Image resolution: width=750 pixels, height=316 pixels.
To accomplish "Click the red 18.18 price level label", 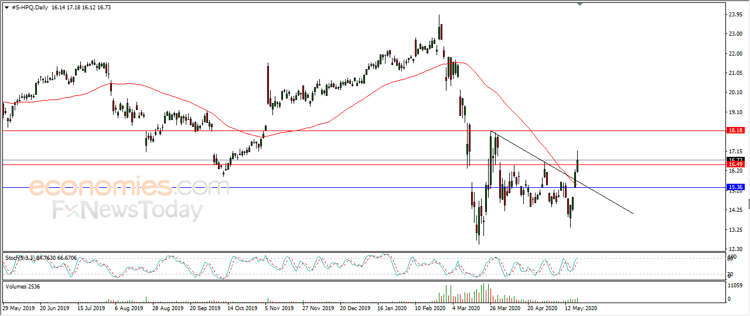I will pyautogui.click(x=735, y=130).
